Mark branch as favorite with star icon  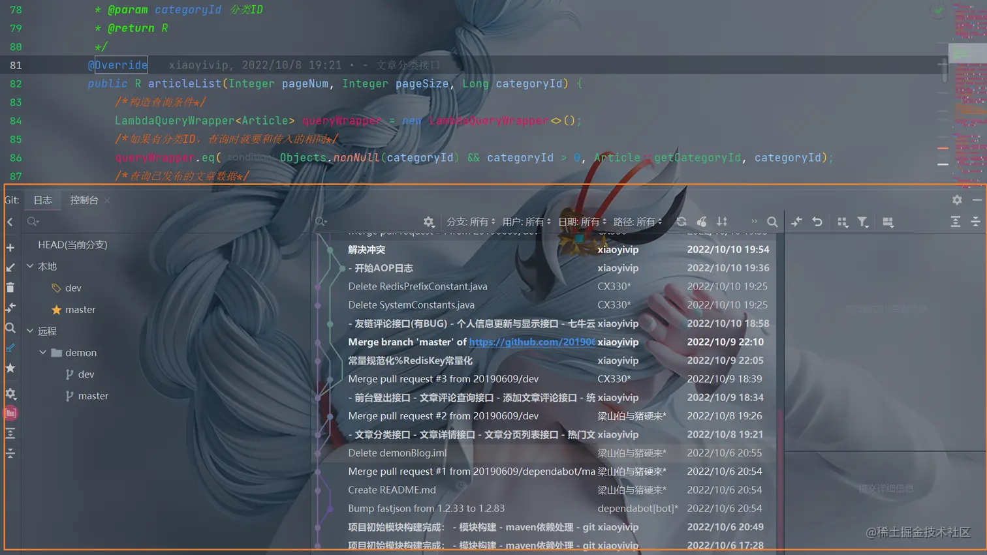[x=10, y=368]
